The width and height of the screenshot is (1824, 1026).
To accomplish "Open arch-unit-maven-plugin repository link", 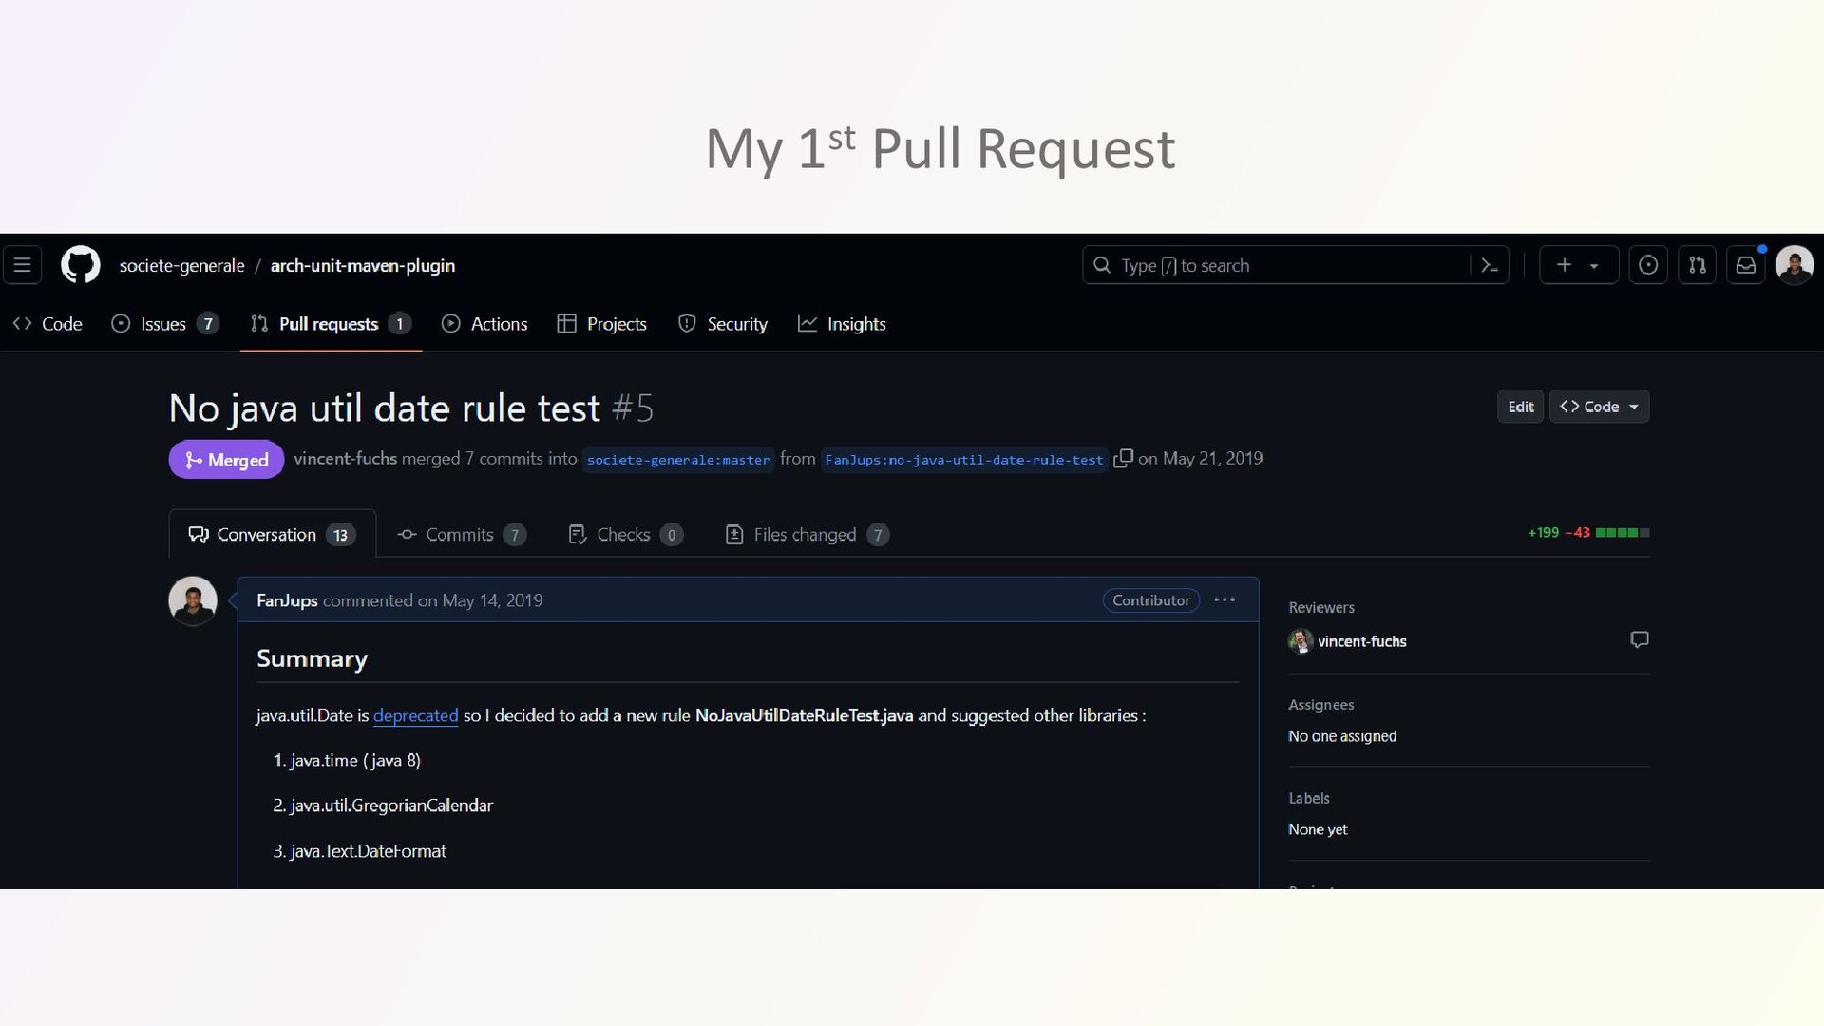I will coord(363,266).
